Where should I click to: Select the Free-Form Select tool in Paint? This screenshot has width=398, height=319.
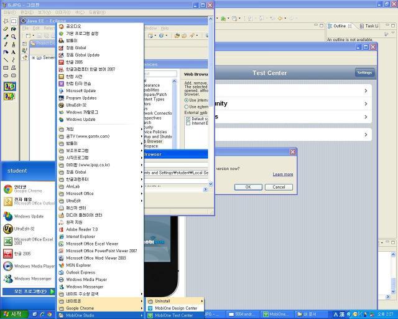click(6, 21)
